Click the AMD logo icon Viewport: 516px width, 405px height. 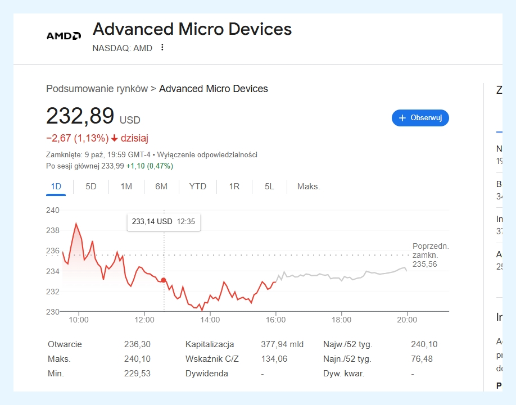tap(63, 36)
